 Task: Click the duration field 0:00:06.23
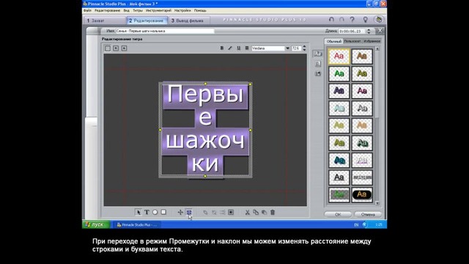click(x=352, y=31)
